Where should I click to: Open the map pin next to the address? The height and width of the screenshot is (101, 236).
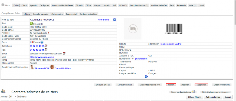(49, 33)
